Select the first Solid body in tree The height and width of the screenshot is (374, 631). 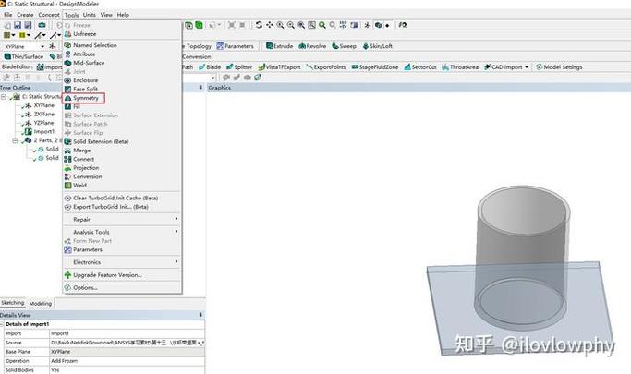coord(52,150)
